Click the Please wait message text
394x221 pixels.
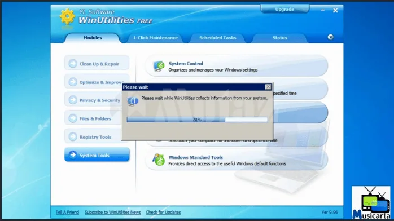pyautogui.click(x=204, y=98)
